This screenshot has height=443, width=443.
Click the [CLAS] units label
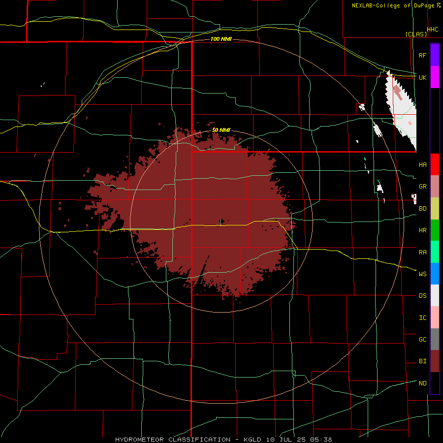coord(416,34)
